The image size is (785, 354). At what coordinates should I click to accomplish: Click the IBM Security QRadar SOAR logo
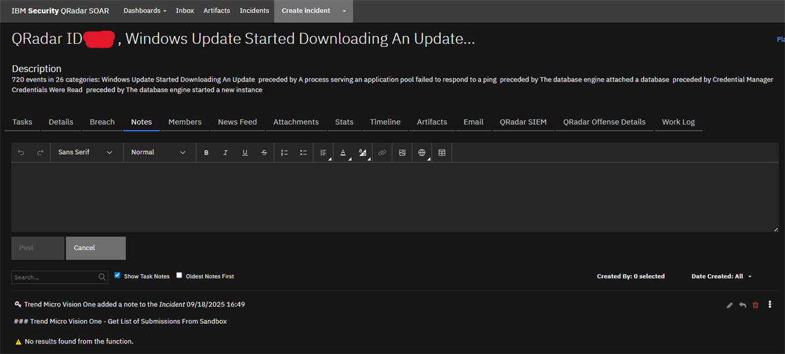pos(60,10)
